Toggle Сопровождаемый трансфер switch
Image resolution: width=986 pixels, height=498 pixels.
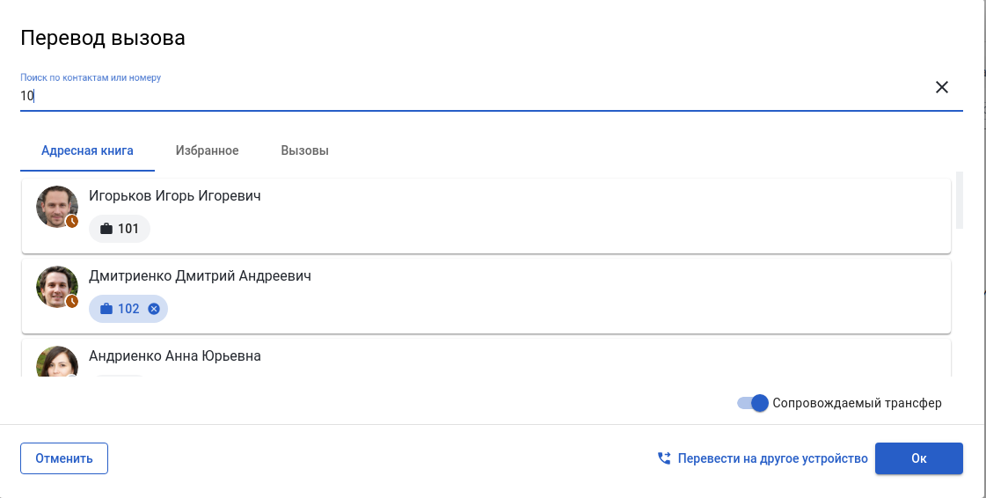[754, 403]
